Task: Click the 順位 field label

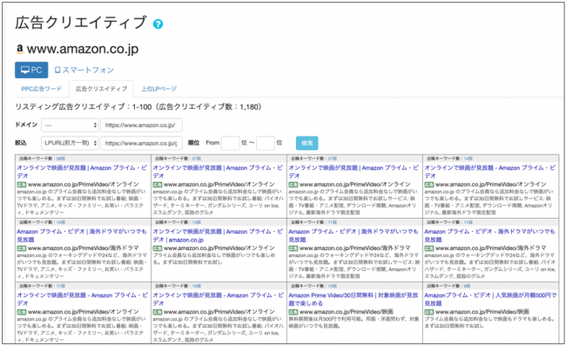Action: coord(193,143)
